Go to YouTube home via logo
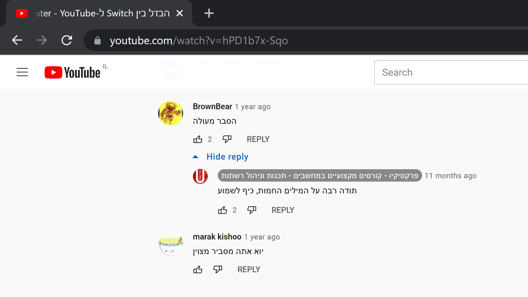528x297 pixels. 72,72
